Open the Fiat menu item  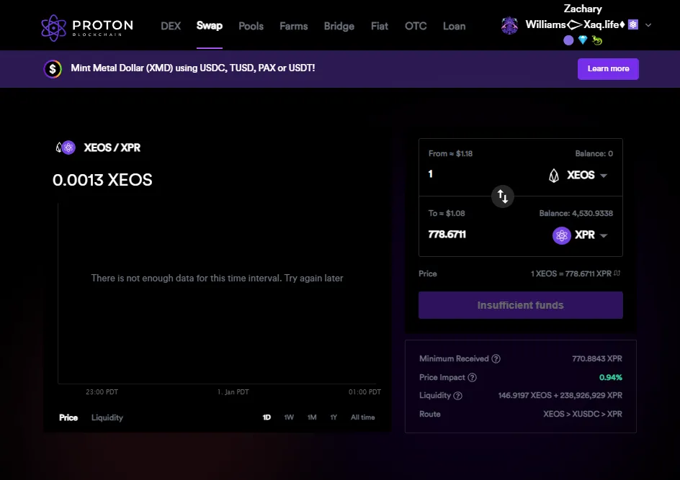click(x=380, y=26)
